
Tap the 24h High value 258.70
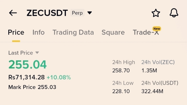coord(121,70)
